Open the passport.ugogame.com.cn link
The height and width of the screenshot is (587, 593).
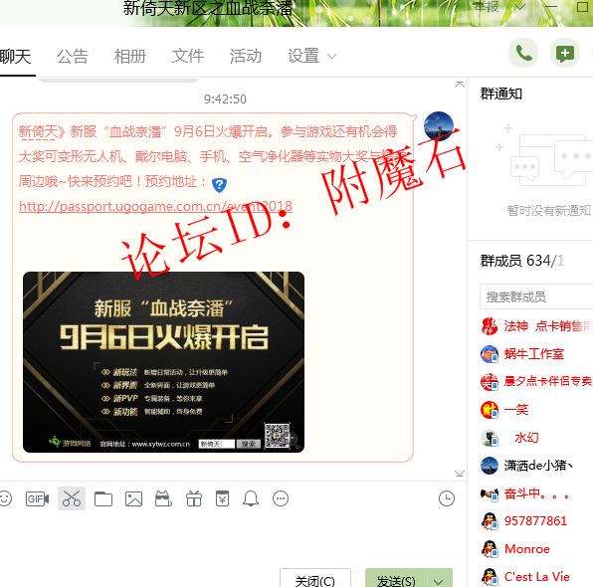(x=155, y=207)
